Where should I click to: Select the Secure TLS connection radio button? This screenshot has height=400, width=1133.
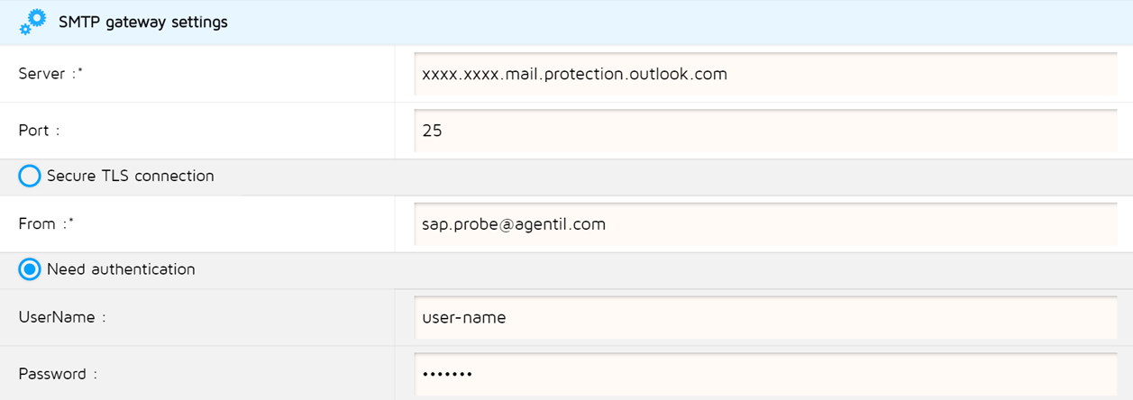30,176
